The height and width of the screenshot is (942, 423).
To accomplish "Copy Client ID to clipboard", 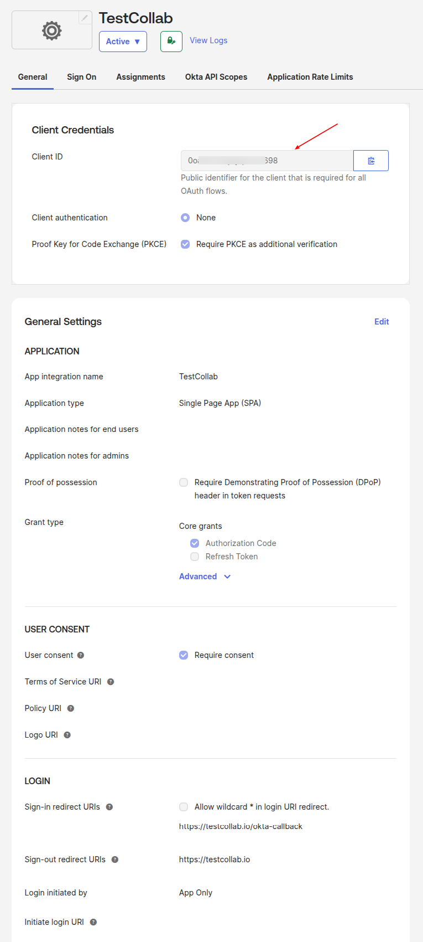I will coord(371,161).
